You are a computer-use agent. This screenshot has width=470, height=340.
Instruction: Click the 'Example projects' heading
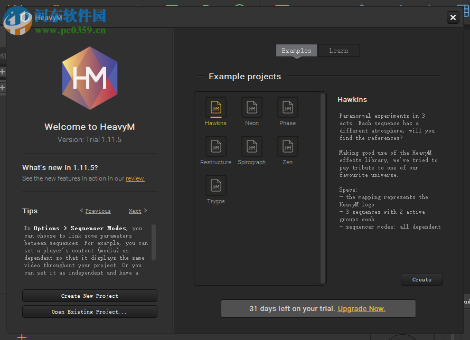tap(245, 77)
